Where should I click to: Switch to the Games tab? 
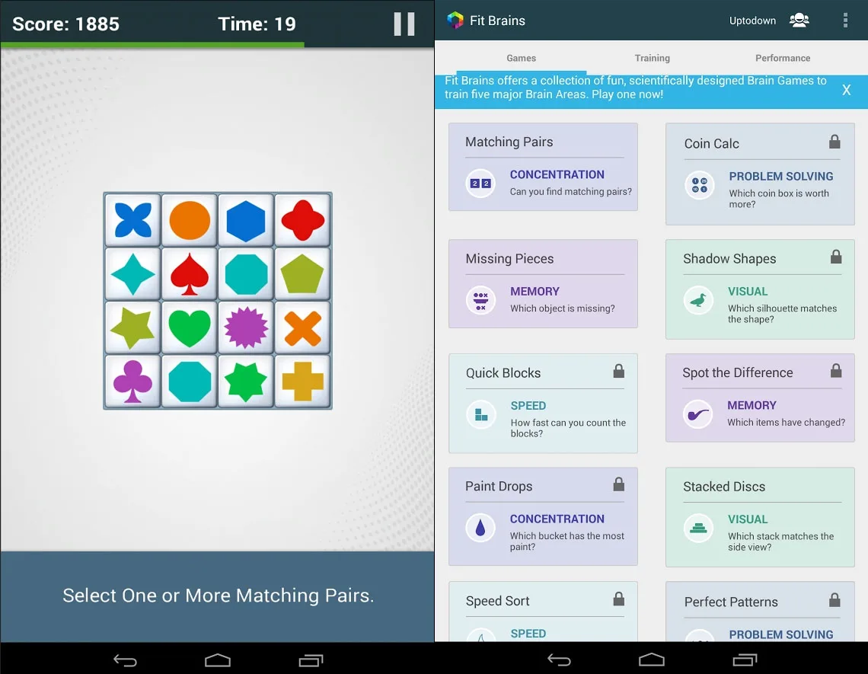(521, 58)
